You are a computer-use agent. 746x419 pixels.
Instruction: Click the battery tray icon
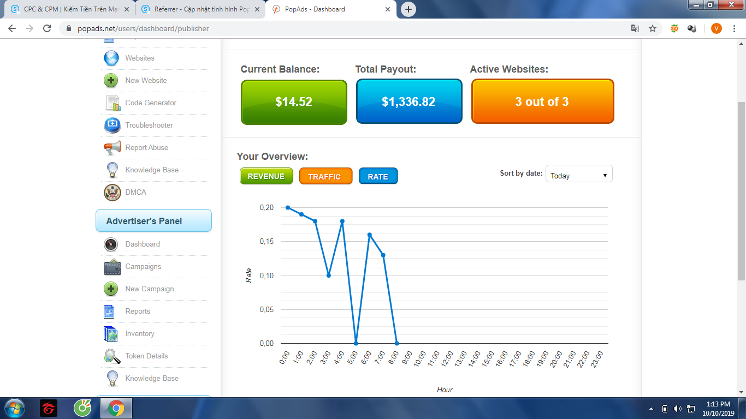point(665,409)
